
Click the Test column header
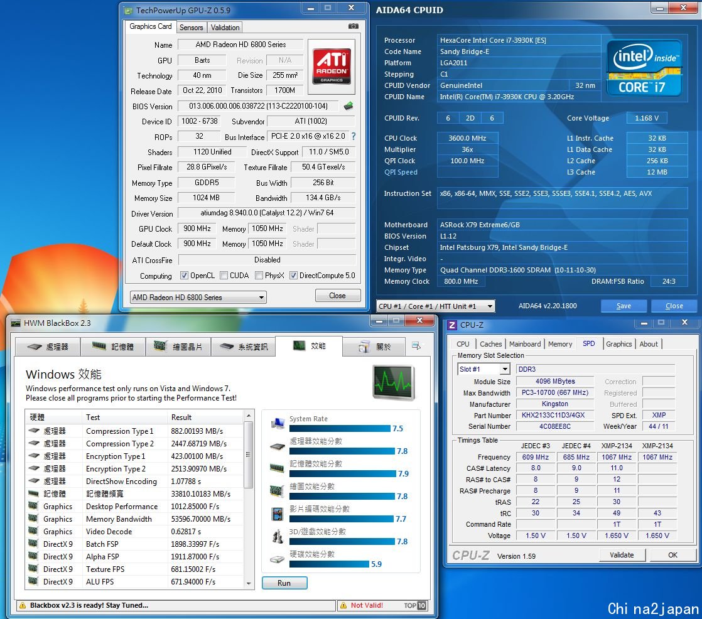(124, 417)
